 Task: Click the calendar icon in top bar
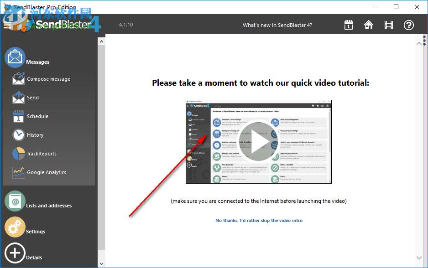tap(348, 25)
